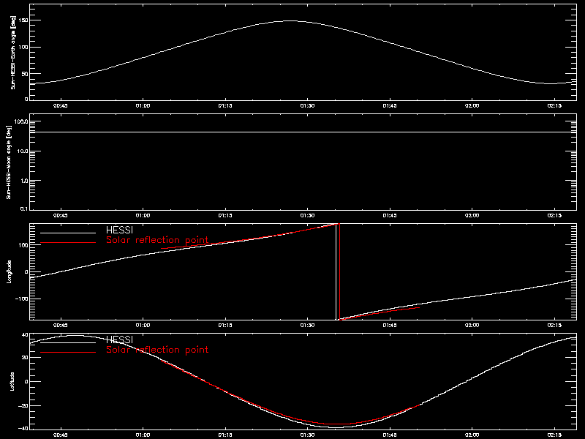Click the 'Sun-HESSI-Earth angle [deg]' axis title

[13, 52]
